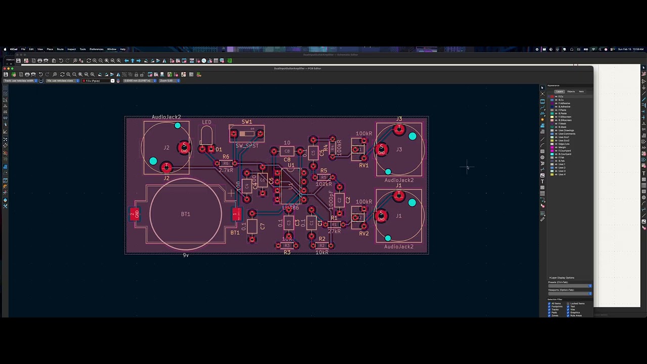The height and width of the screenshot is (364, 647).
Task: Save in the Schematic Editor window toolbar
Action: pos(18,61)
